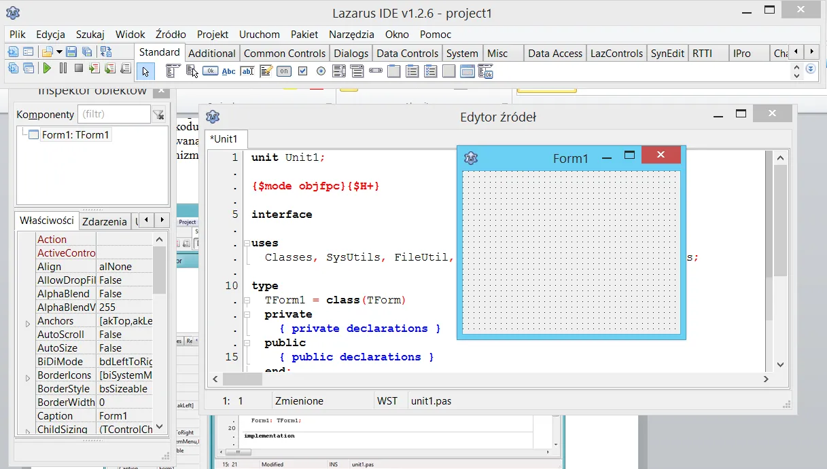Click the Step Out debug icon

coord(126,68)
